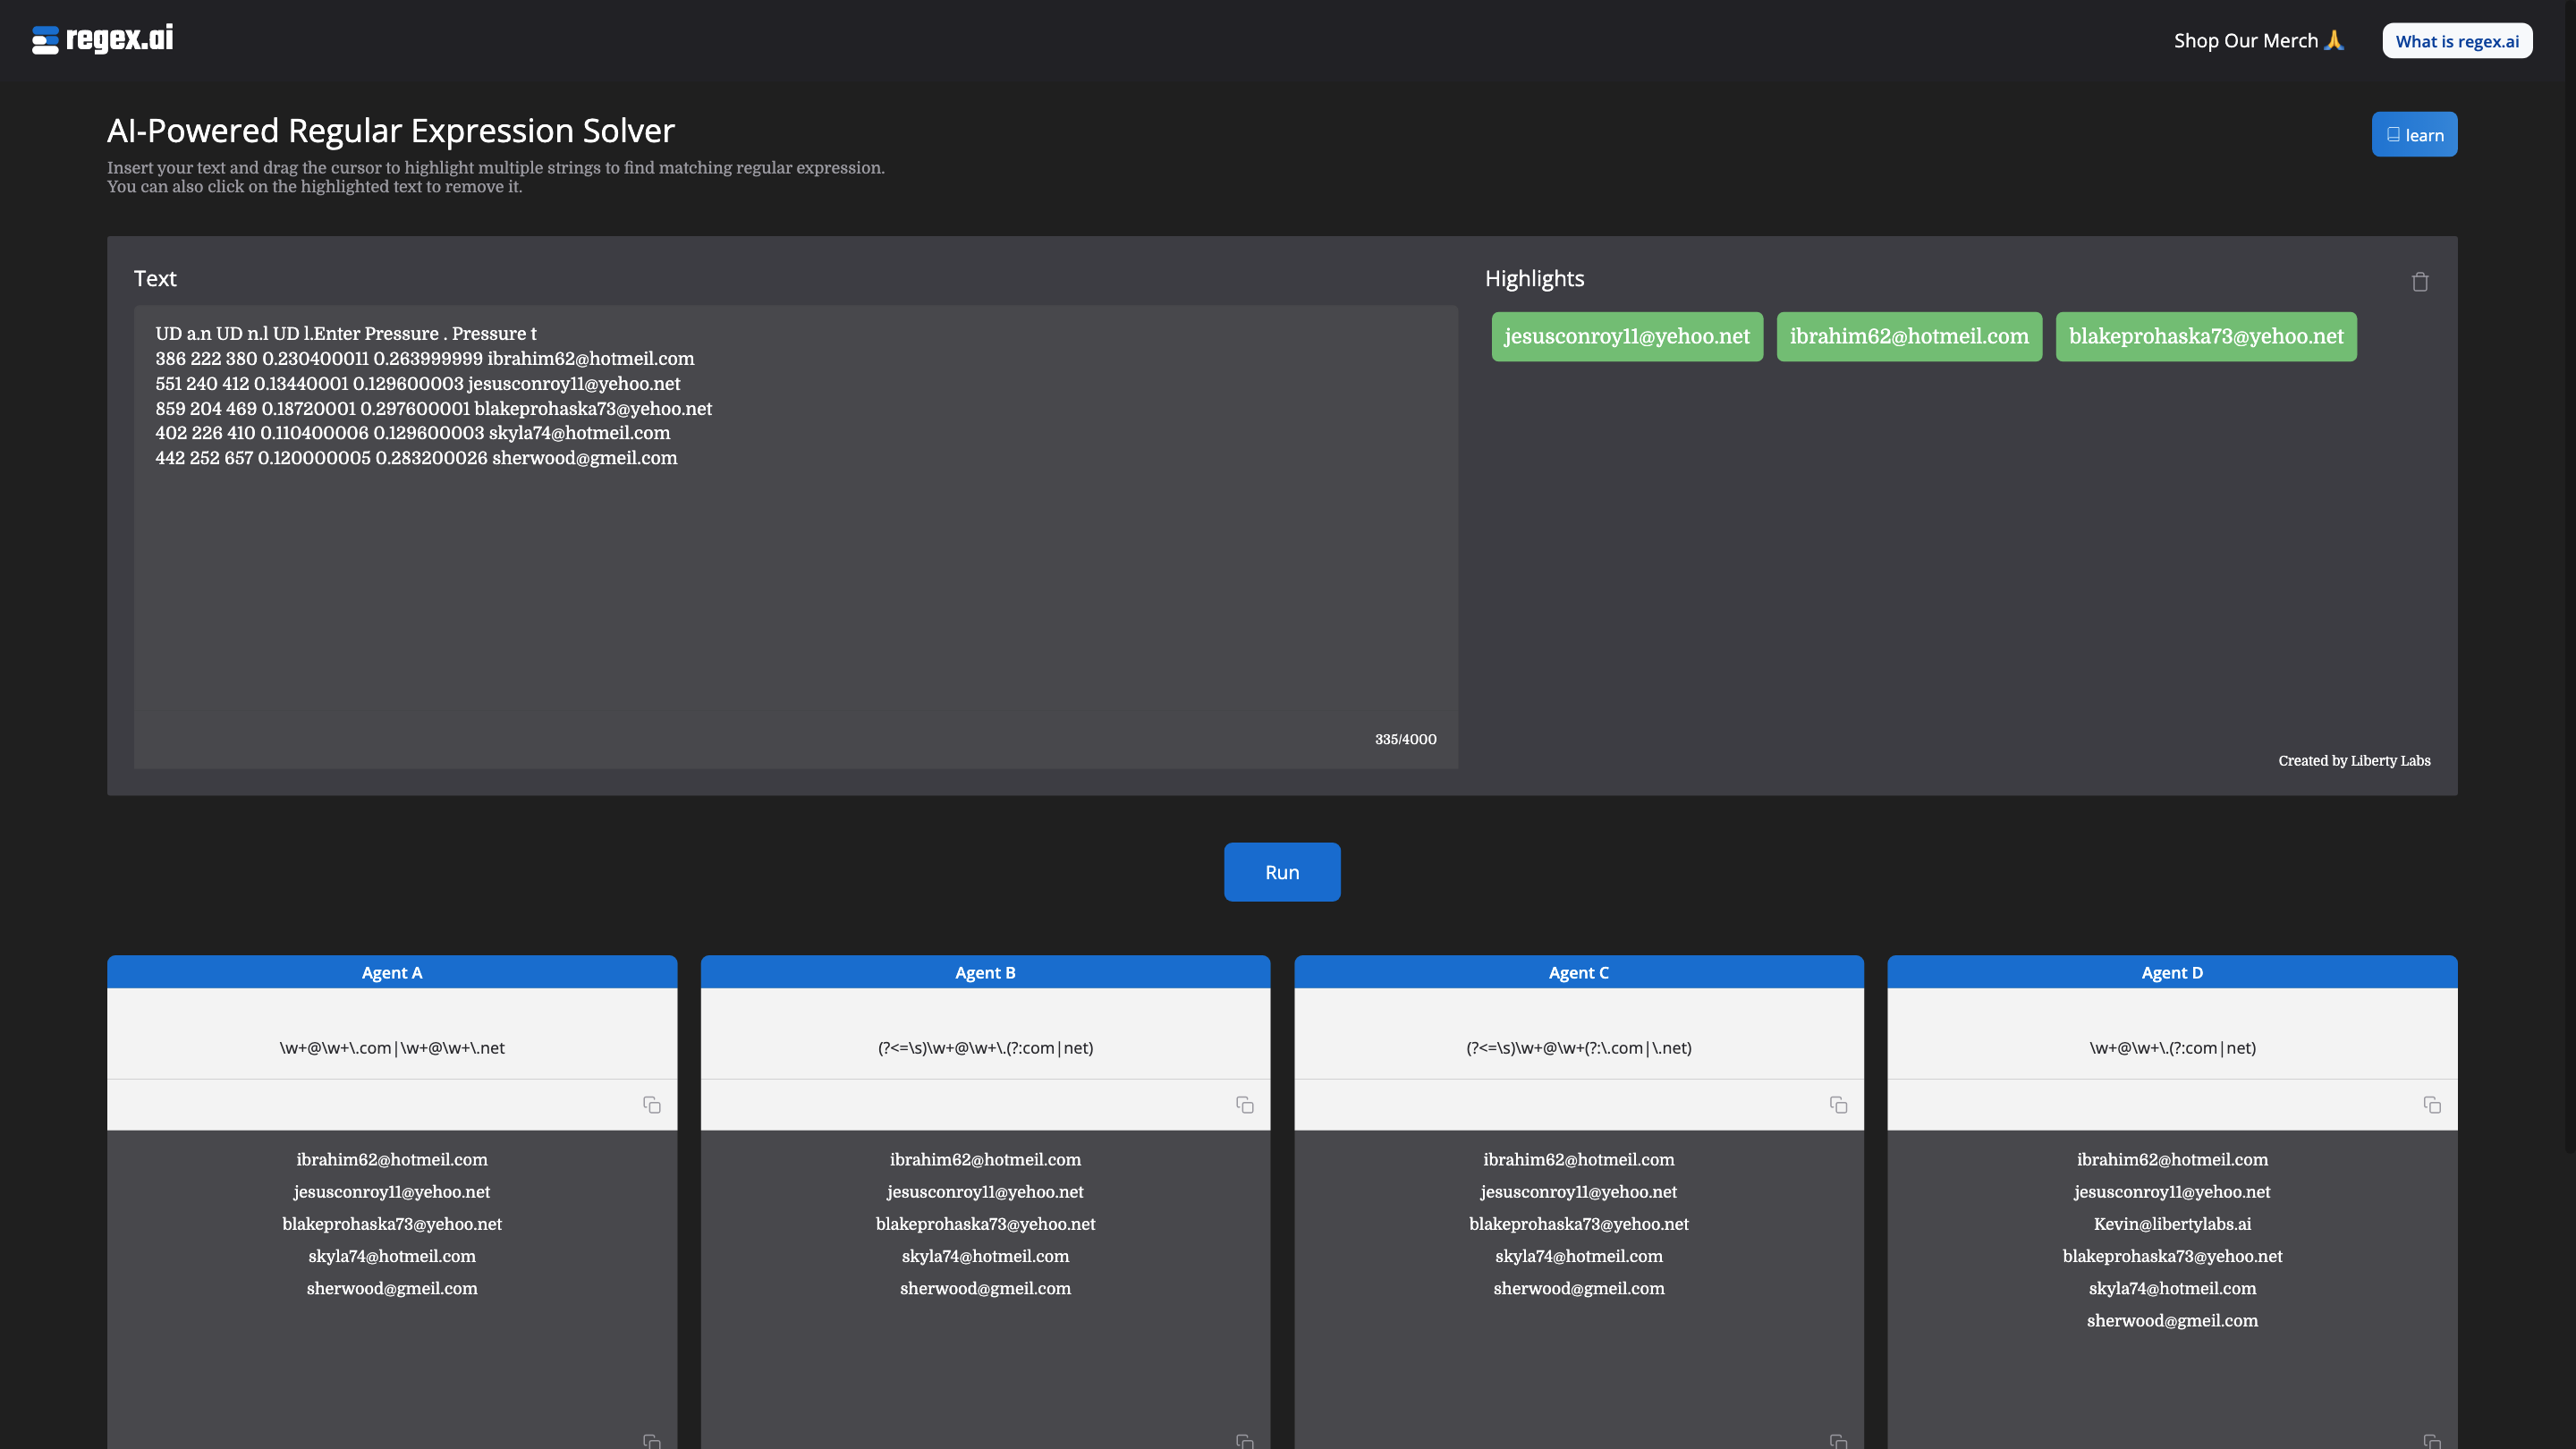This screenshot has width=2576, height=1449.
Task: Copy Agent B regex expression
Action: click(1244, 1105)
